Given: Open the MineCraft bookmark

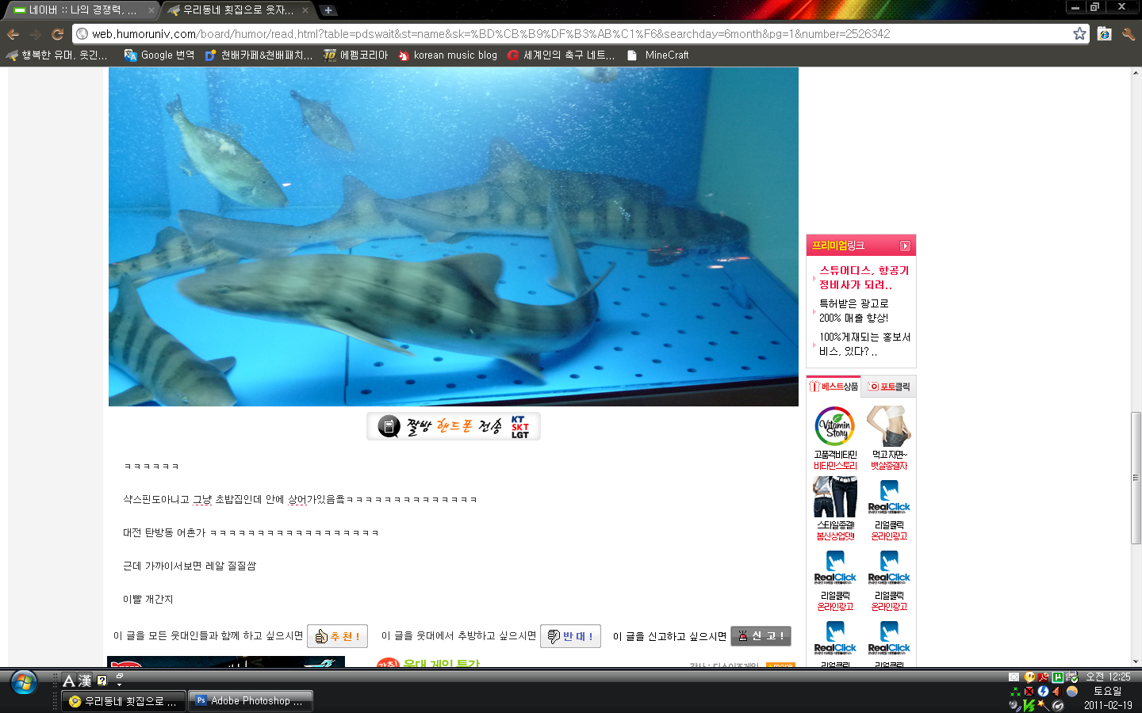Looking at the screenshot, I should point(657,55).
